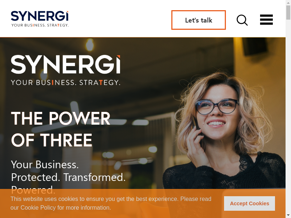
Task: Click the vertical scrollbar thumb
Action: pyautogui.click(x=288, y=12)
